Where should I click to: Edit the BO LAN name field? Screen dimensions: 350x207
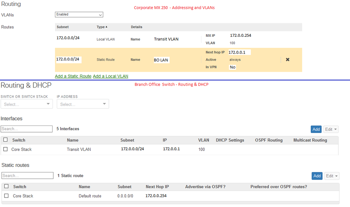pos(162,60)
